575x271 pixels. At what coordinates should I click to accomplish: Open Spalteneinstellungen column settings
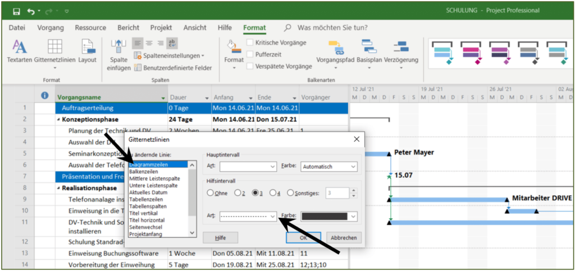click(x=169, y=56)
